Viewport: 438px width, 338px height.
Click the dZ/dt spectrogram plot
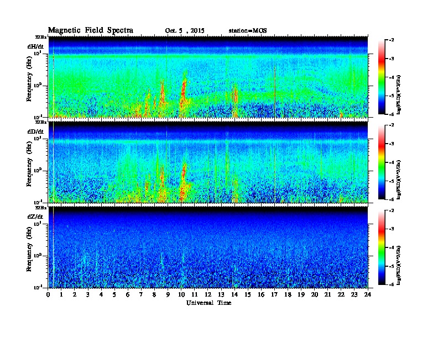[208, 247]
